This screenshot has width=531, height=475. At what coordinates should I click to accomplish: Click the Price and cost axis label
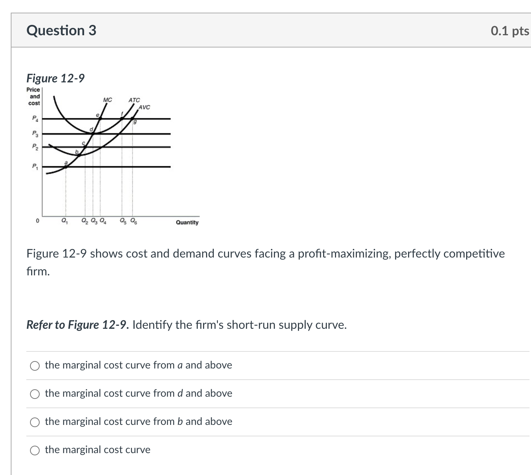click(33, 96)
